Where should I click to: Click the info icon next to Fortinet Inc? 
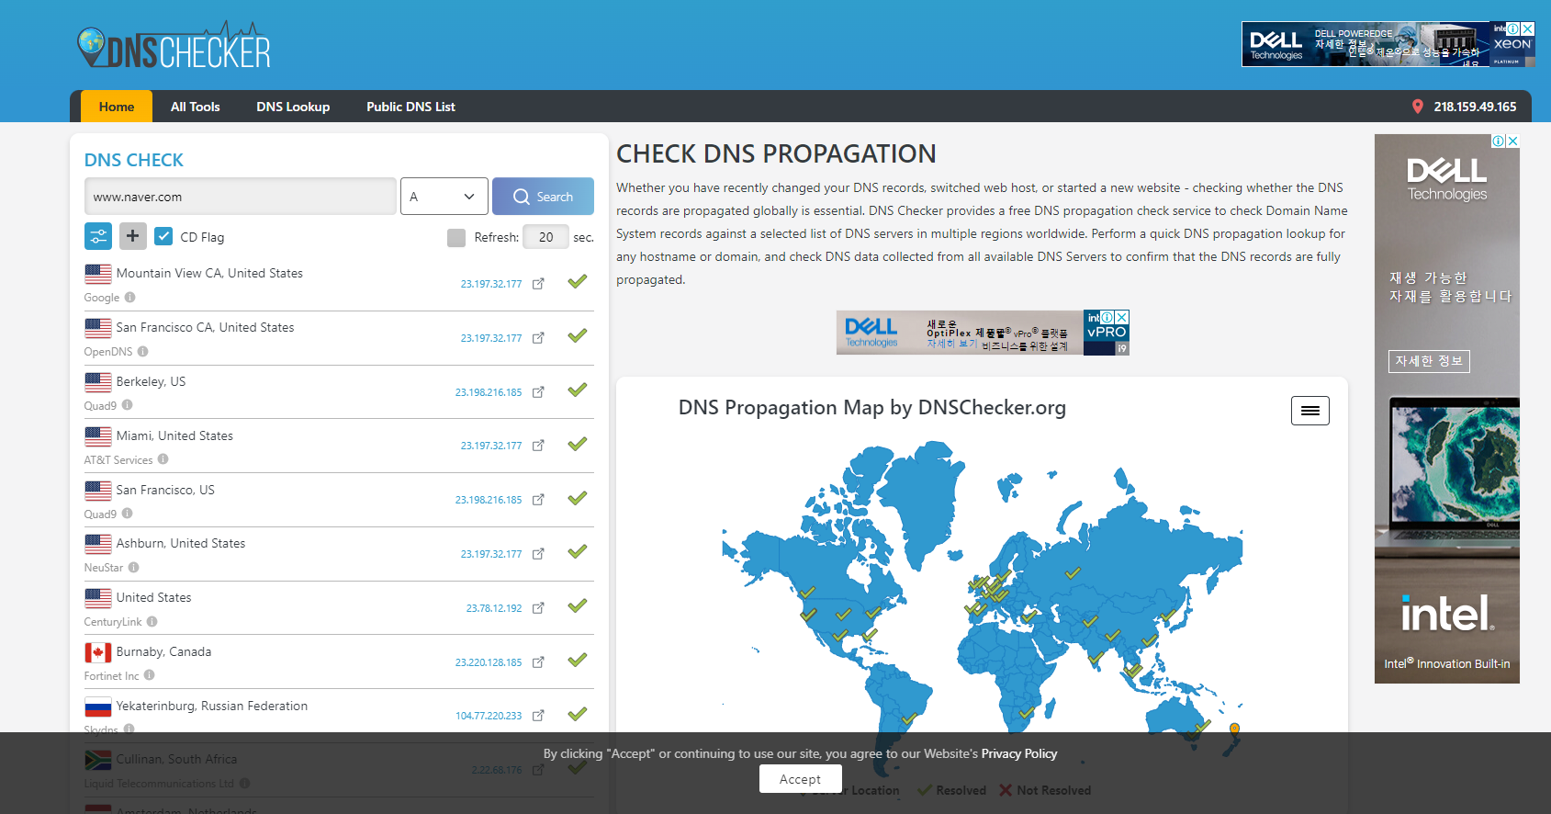(x=150, y=675)
